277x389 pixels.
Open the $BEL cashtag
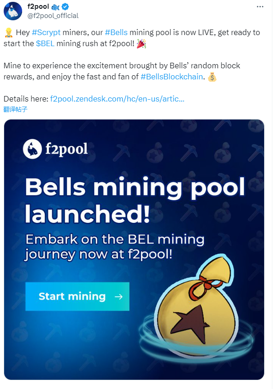[45, 44]
